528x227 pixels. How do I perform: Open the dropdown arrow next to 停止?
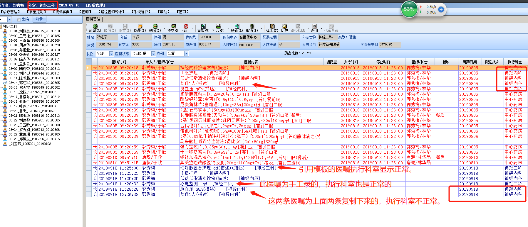click(193, 28)
